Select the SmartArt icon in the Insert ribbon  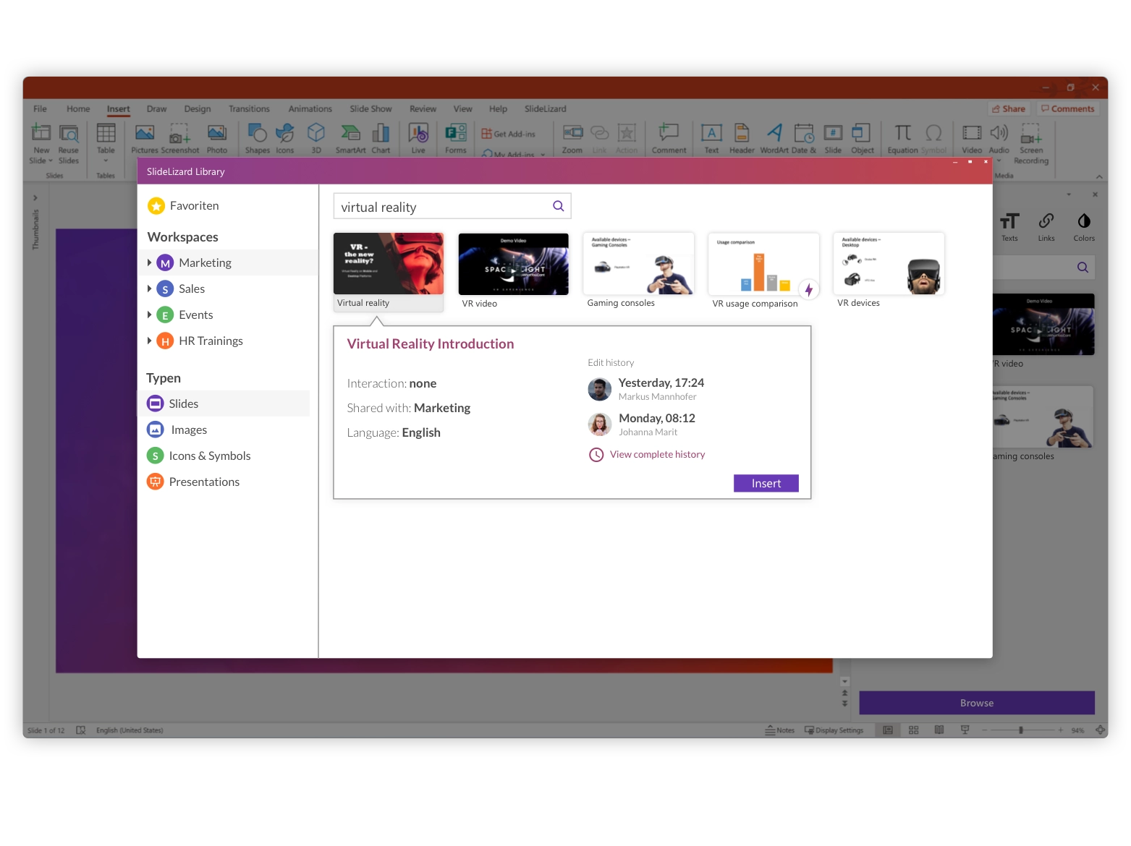[x=350, y=137]
